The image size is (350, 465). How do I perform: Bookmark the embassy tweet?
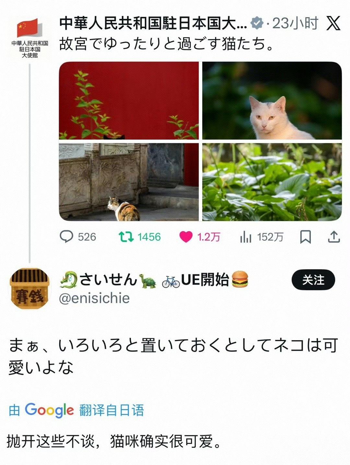point(305,237)
